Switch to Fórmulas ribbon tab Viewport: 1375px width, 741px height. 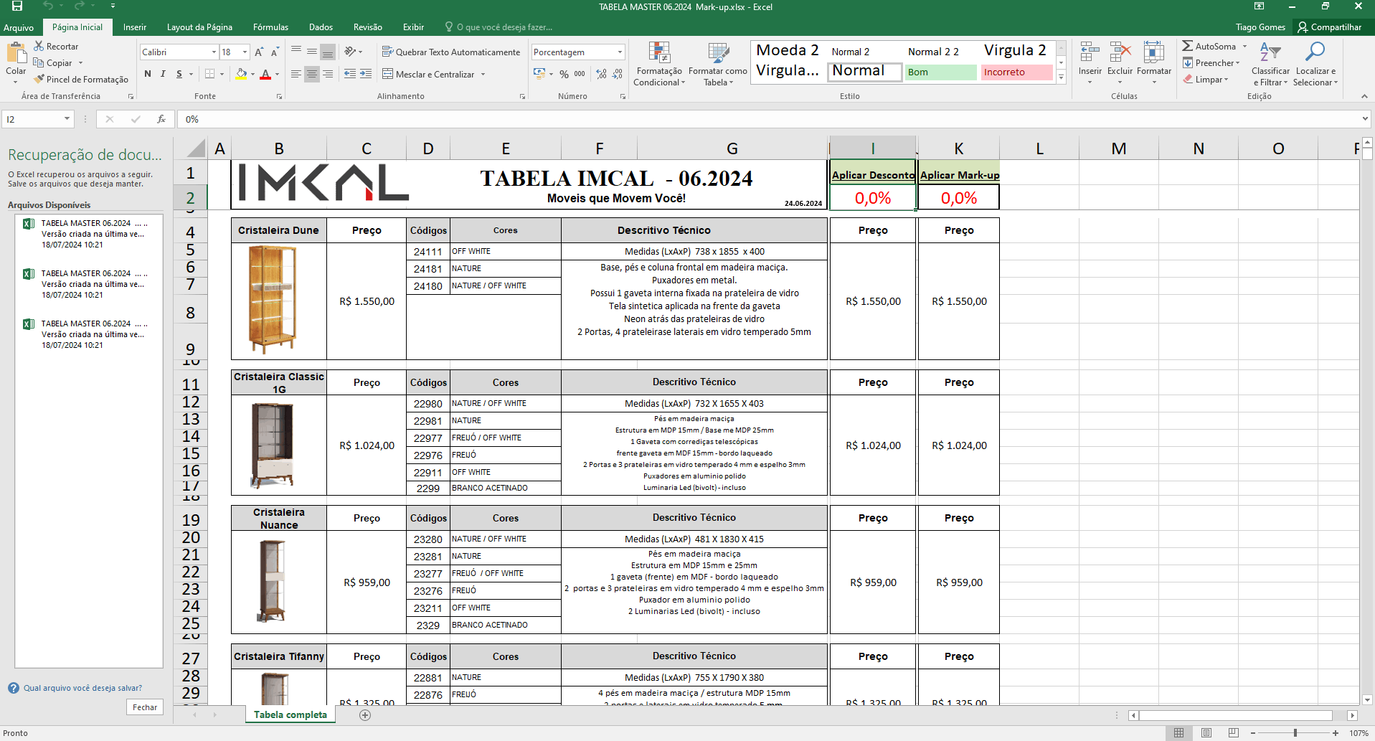tap(270, 27)
